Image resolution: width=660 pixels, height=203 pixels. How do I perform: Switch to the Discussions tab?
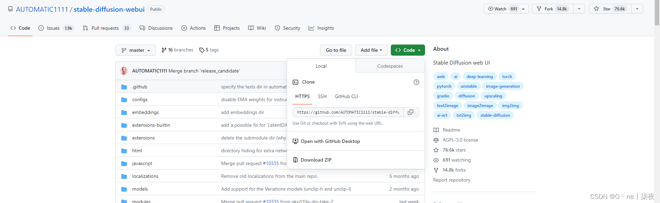156,28
